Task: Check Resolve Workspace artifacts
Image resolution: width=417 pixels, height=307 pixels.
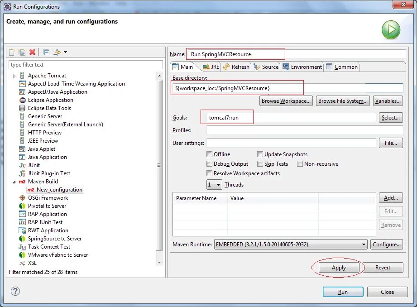Action: coord(210,173)
